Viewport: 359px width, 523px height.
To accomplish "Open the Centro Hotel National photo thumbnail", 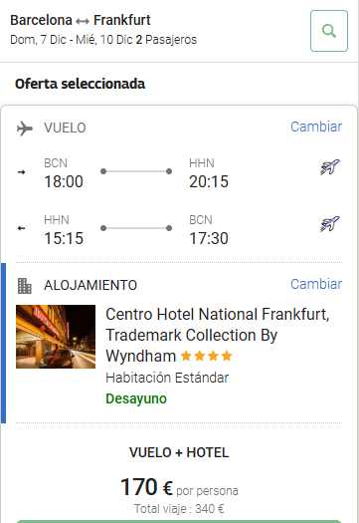I will pyautogui.click(x=56, y=337).
